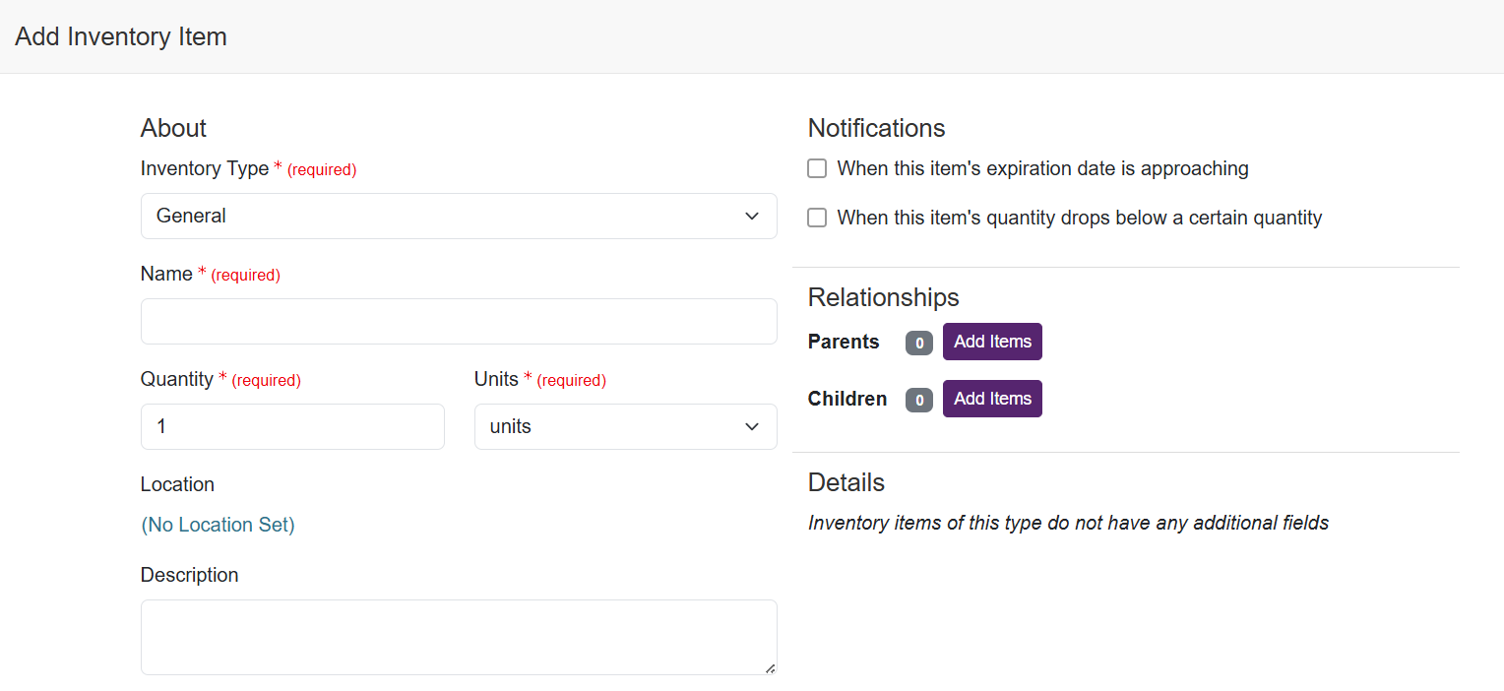Enable expiration date approaching notification
The height and width of the screenshot is (691, 1504).
[816, 168]
